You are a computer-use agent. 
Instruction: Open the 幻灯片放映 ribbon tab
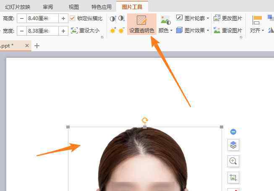point(18,7)
